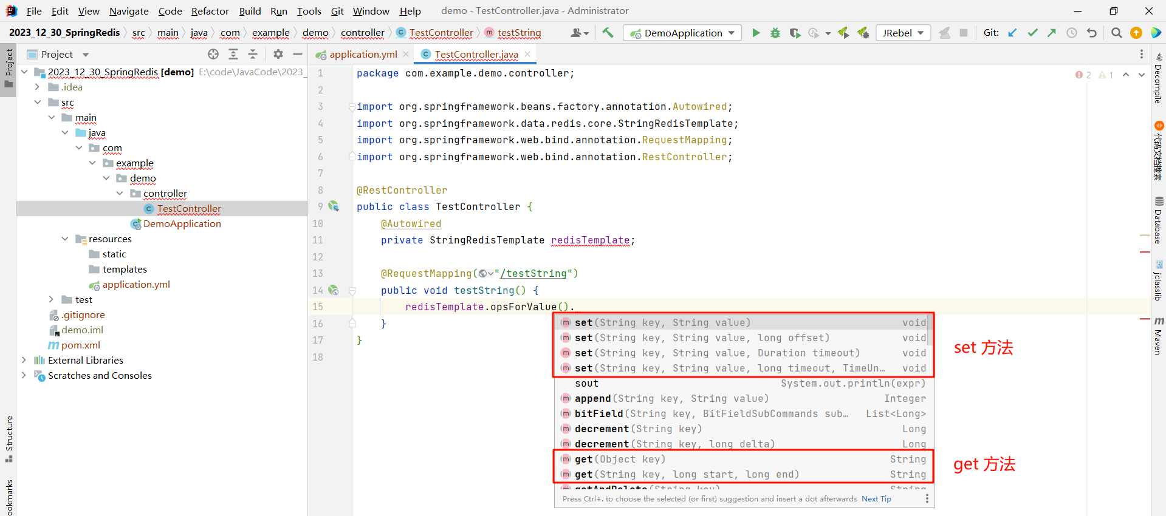
Task: Switch to application.yml editor tab
Action: [x=363, y=54]
